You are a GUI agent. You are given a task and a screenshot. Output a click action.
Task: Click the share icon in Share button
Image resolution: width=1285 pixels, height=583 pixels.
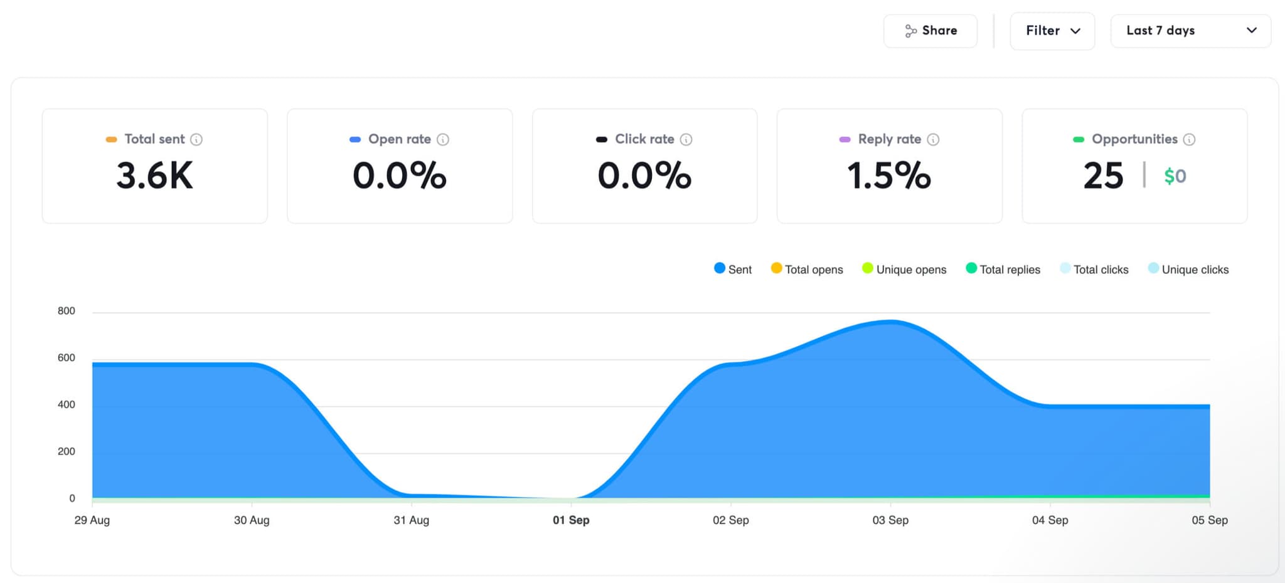(x=910, y=31)
